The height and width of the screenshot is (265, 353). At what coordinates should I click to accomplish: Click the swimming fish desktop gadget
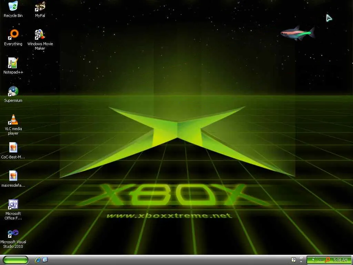pyautogui.click(x=297, y=33)
